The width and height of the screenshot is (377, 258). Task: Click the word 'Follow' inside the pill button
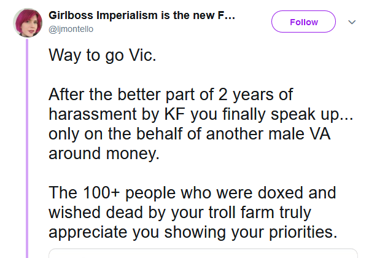click(x=304, y=22)
